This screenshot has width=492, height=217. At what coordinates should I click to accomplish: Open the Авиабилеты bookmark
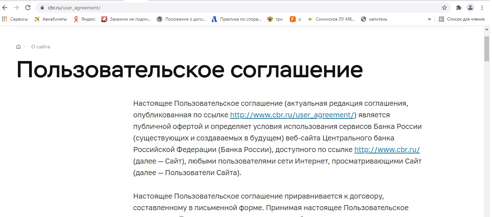51,19
